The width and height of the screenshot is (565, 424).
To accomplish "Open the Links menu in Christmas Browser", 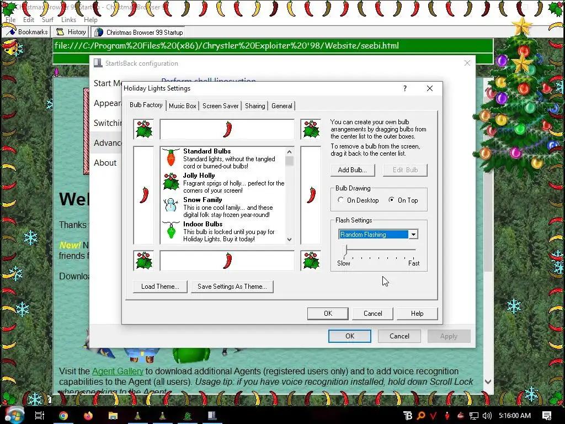I will point(68,20).
